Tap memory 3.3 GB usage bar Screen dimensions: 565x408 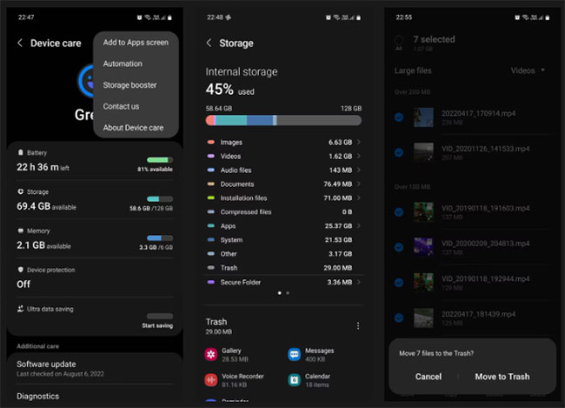click(x=160, y=238)
